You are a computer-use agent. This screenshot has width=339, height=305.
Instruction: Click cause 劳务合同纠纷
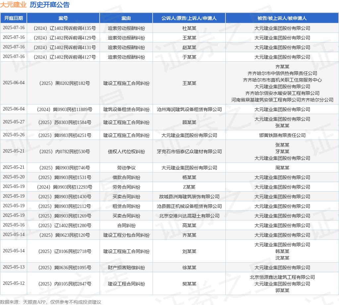[x=126, y=187]
